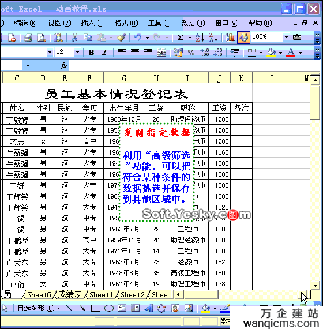This screenshot has width=323, height=329.
Task: Expand the 100% zoom dropdown
Action: (x=286, y=38)
